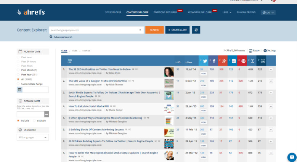Expand the EN language selector in header

point(268,13)
